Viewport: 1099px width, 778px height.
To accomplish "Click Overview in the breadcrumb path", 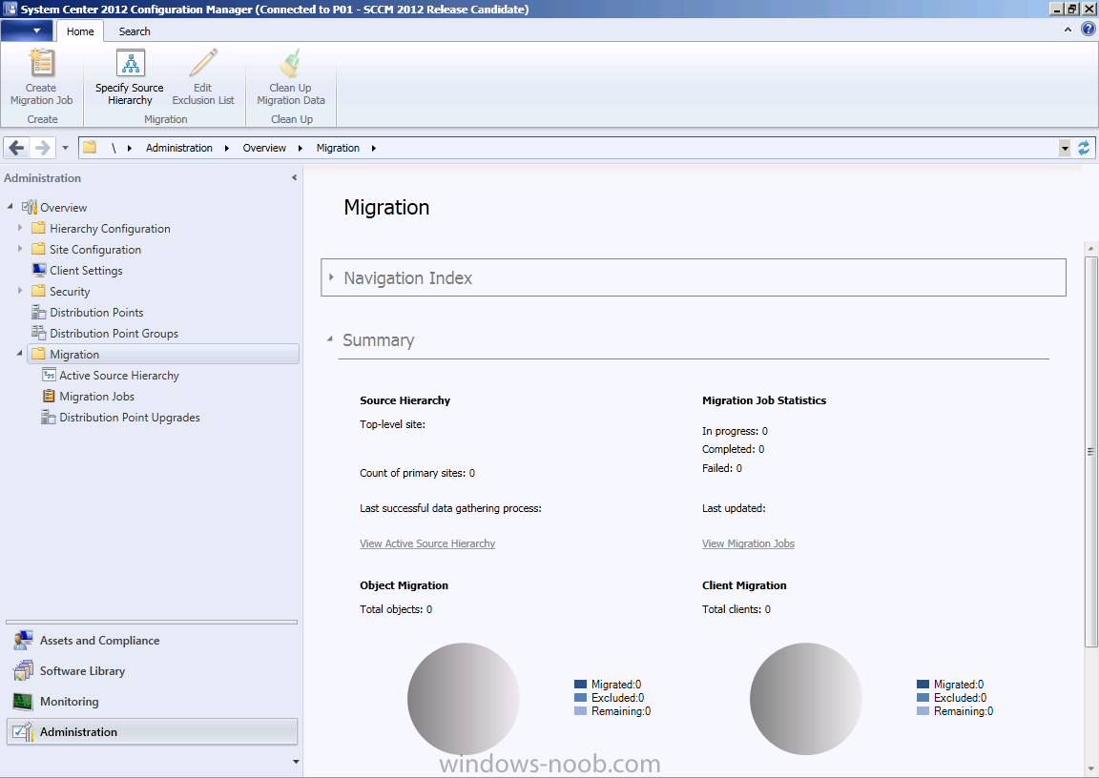I will (264, 148).
